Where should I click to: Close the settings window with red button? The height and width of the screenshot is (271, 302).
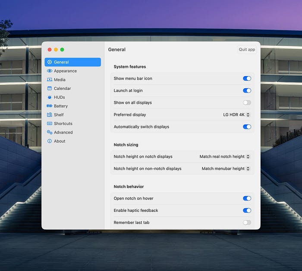point(50,50)
